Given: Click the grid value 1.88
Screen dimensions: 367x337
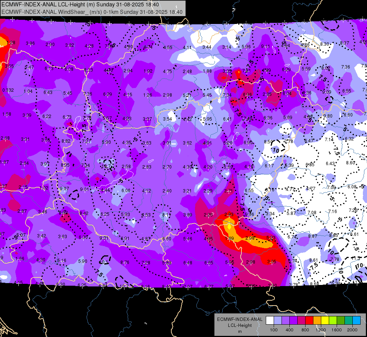Looking at the screenshot, I should pos(207,71).
